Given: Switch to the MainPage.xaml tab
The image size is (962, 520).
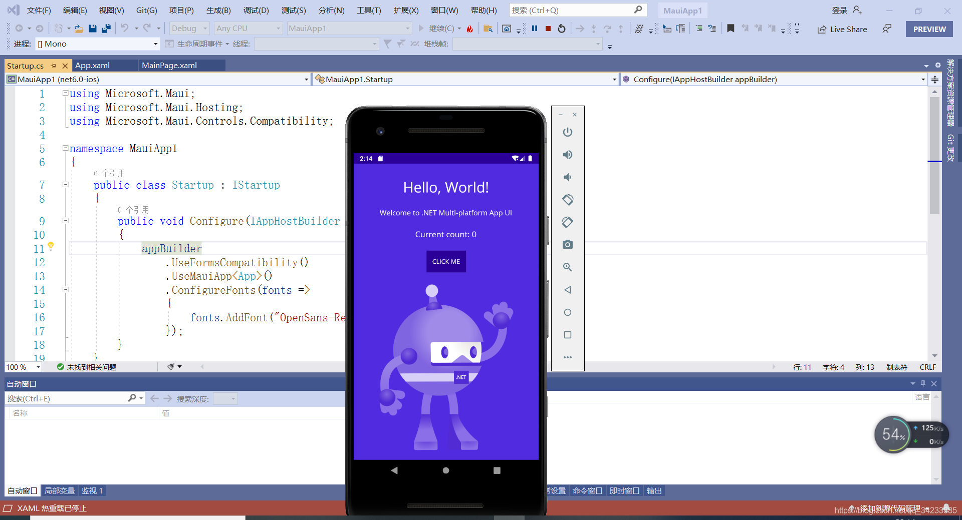Looking at the screenshot, I should point(169,66).
